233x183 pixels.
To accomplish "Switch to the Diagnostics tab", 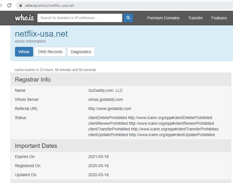I will coord(81,52).
